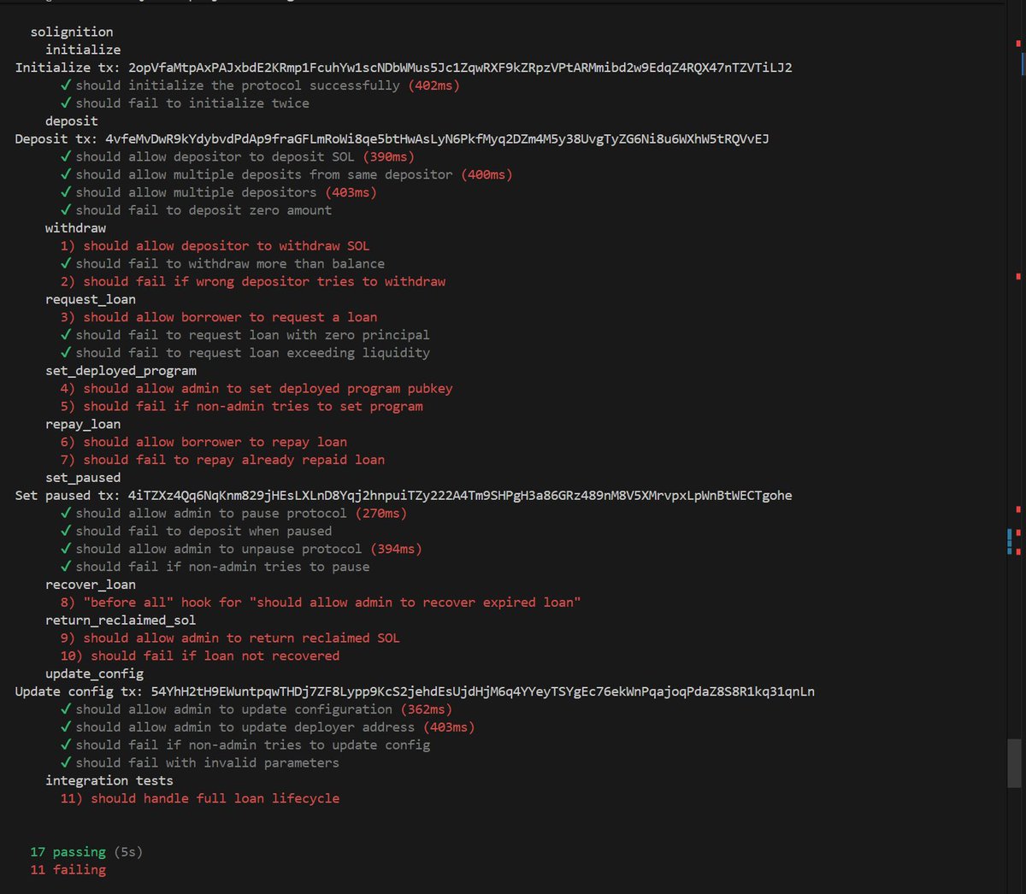Click failing test '9) should allow admin to return reclaimed SOL'
This screenshot has height=894, width=1026.
pyautogui.click(x=230, y=638)
